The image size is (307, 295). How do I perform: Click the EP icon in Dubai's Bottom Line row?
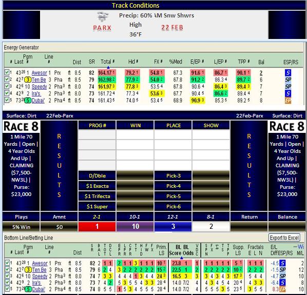click(282, 289)
